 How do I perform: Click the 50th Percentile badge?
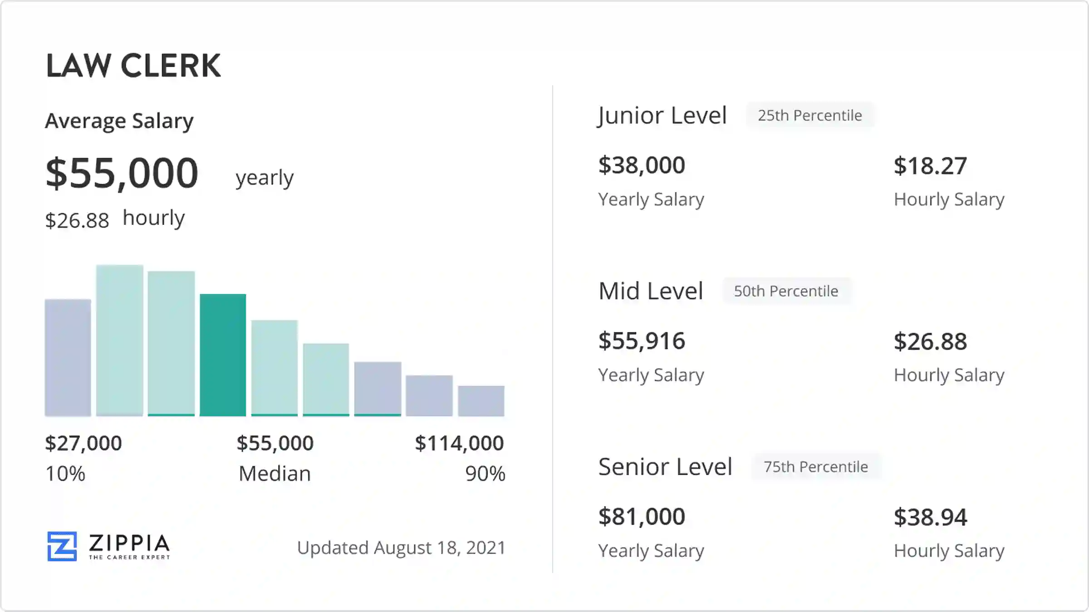pyautogui.click(x=786, y=291)
